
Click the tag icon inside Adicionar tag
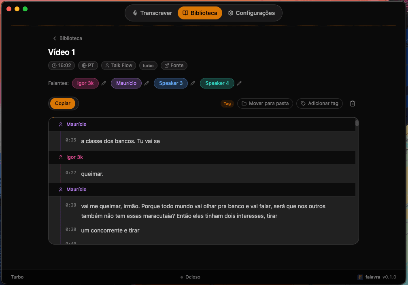pos(303,103)
